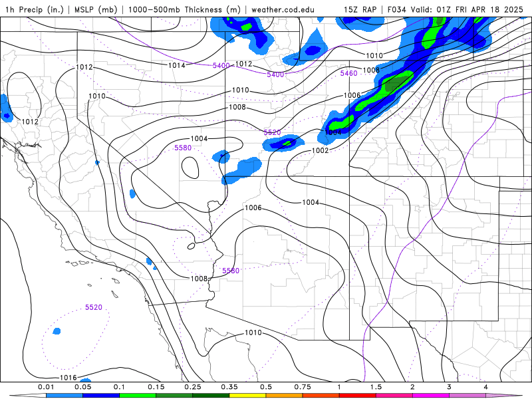Click the 1002 isobar label
Image resolution: width=532 pixels, height=399 pixels.
(321, 150)
